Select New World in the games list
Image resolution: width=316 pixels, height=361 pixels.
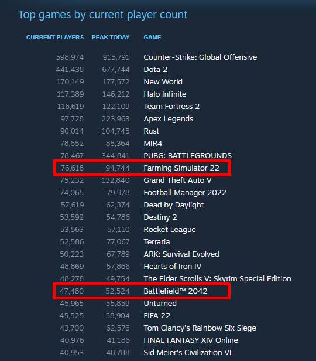163,81
